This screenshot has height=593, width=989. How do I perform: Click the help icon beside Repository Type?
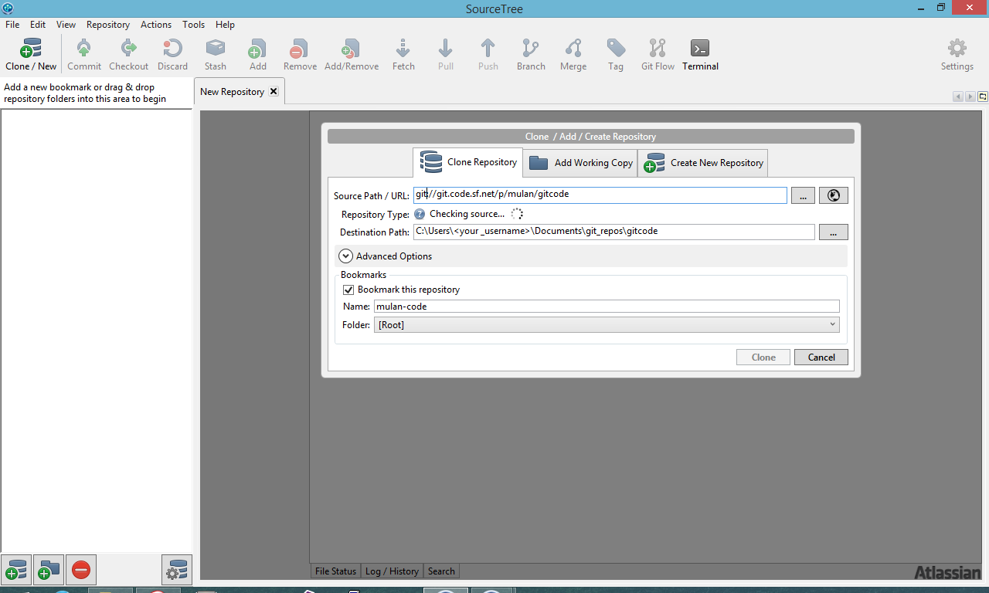[420, 214]
